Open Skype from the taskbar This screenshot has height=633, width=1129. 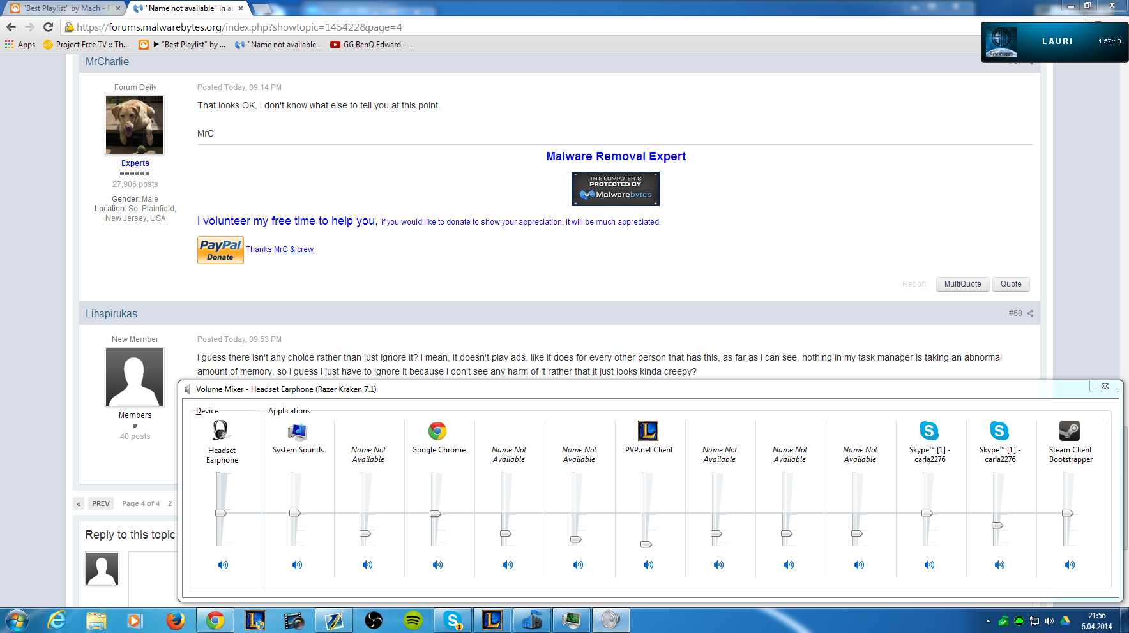[x=453, y=620]
